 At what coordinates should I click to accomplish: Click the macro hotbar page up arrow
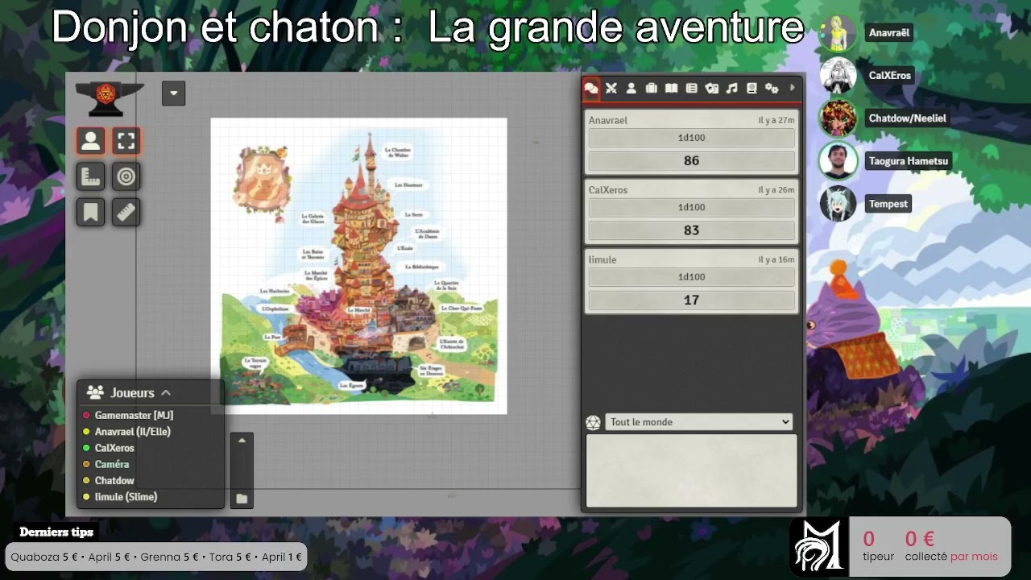pos(242,440)
